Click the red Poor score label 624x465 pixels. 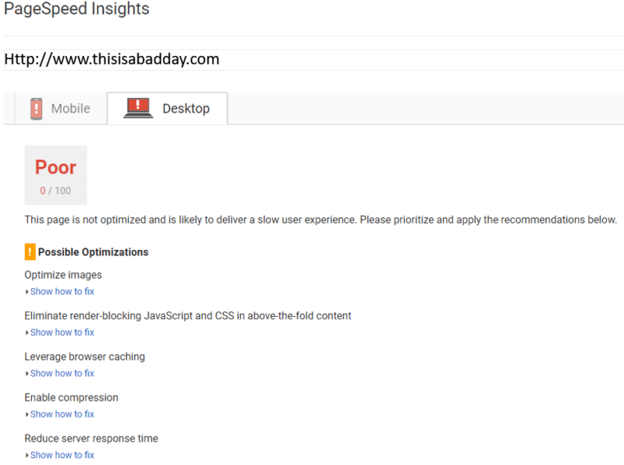[x=55, y=167]
